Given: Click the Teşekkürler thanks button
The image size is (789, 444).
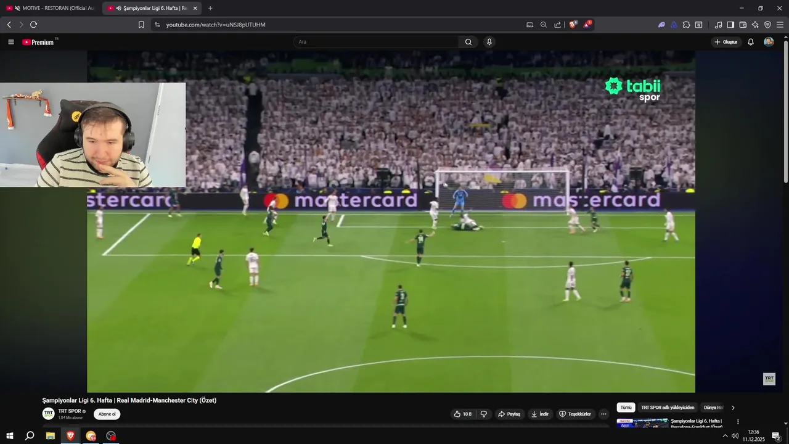Looking at the screenshot, I should point(575,414).
